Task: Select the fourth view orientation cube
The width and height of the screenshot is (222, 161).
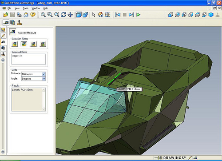Action: click(191, 15)
